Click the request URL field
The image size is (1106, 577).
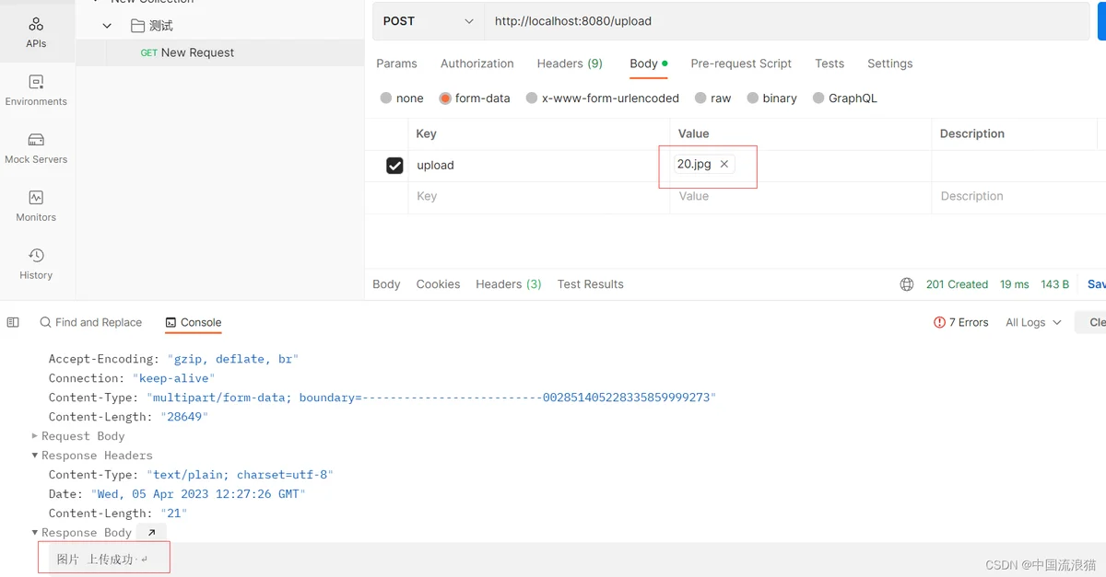787,21
